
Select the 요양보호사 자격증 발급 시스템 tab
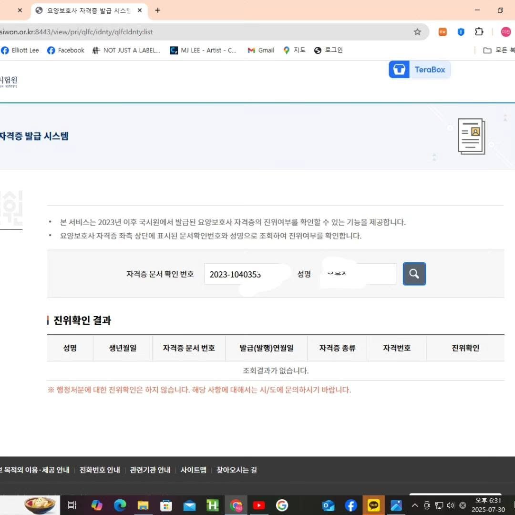pos(89,10)
